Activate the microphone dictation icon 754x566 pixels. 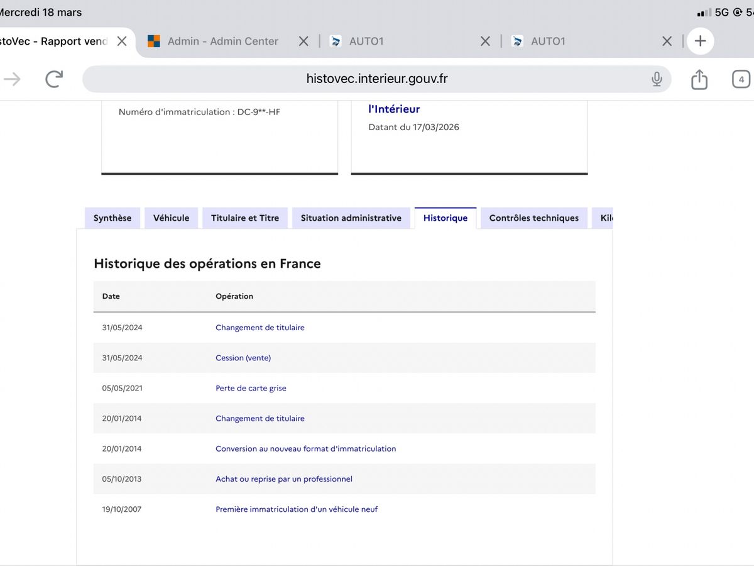coord(657,79)
